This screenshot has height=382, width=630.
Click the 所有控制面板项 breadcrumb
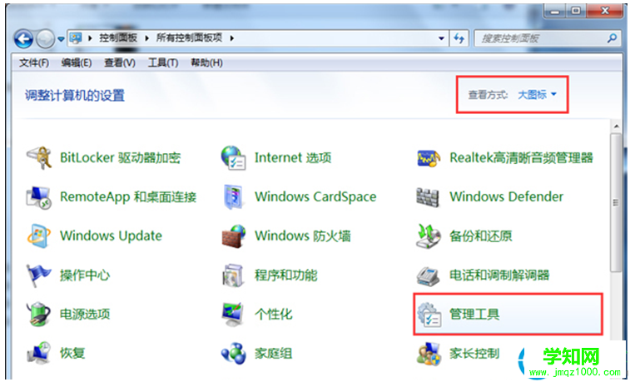pyautogui.click(x=189, y=38)
